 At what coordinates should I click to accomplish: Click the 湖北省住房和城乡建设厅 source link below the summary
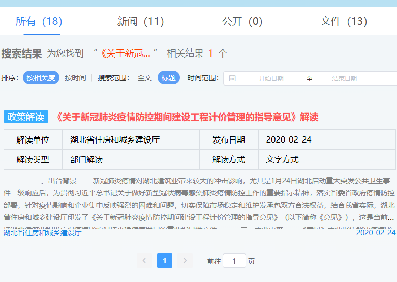(43, 233)
